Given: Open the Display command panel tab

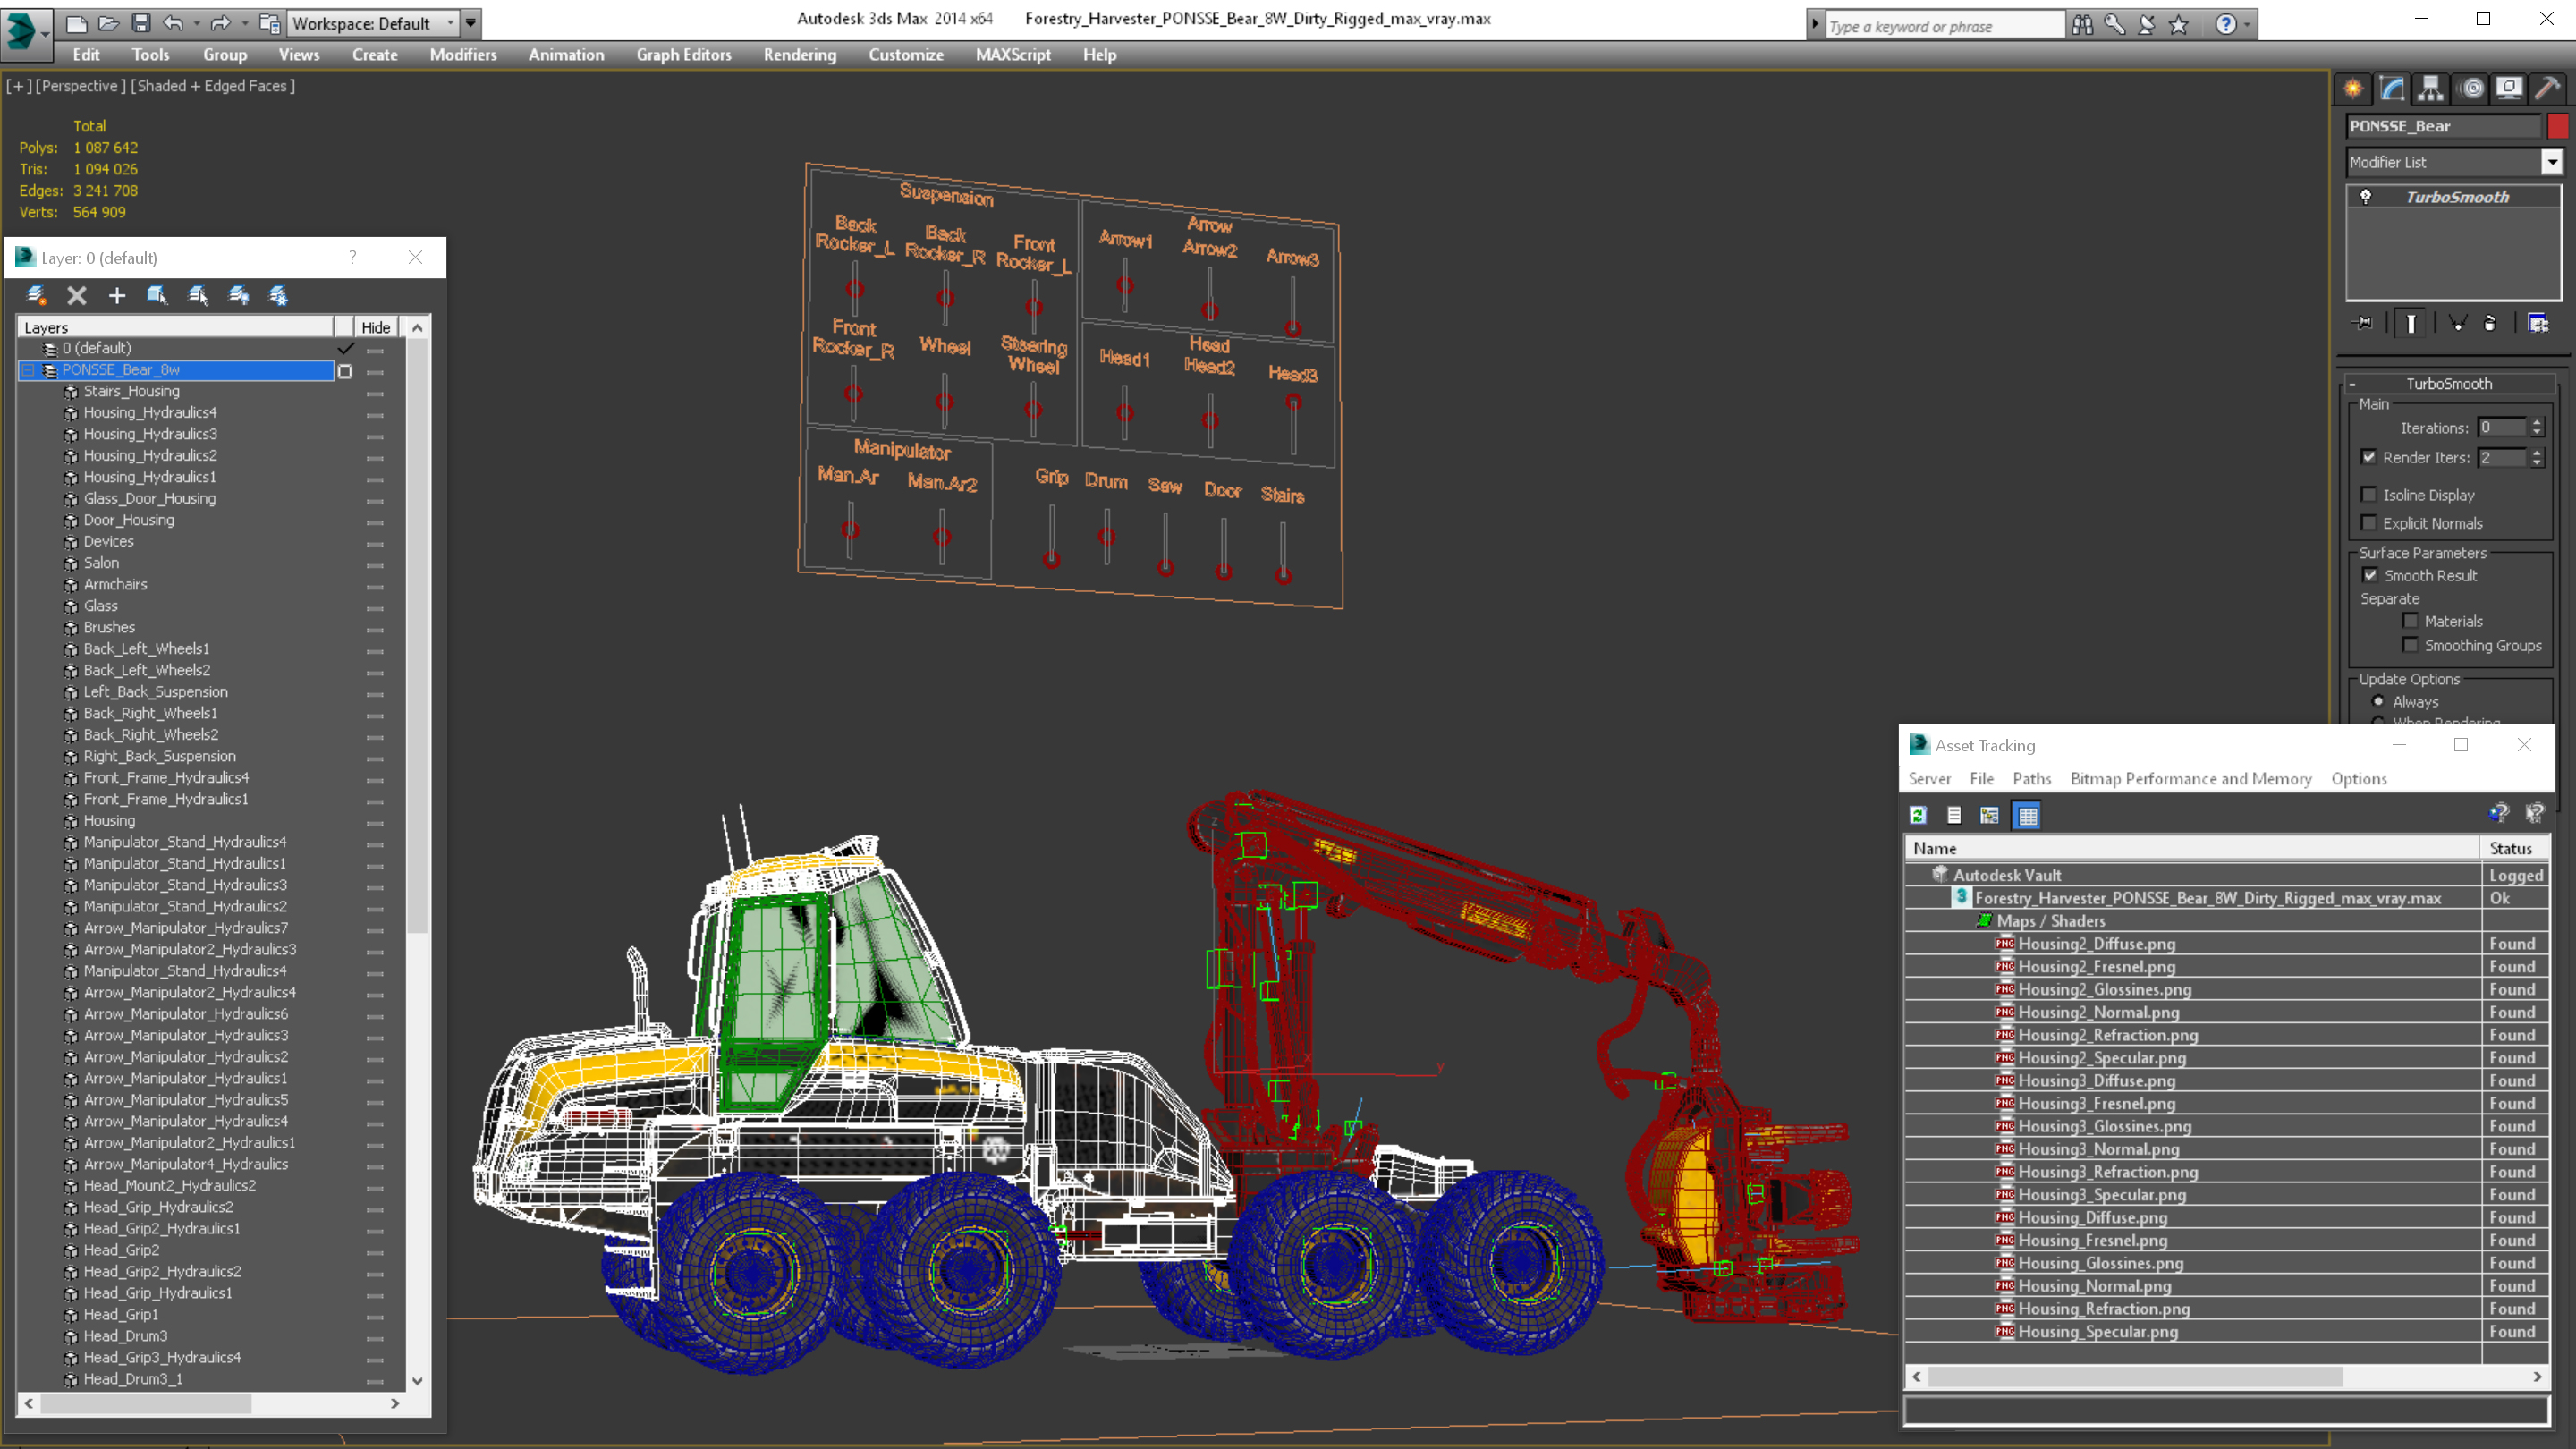Looking at the screenshot, I should pyautogui.click(x=2509, y=88).
